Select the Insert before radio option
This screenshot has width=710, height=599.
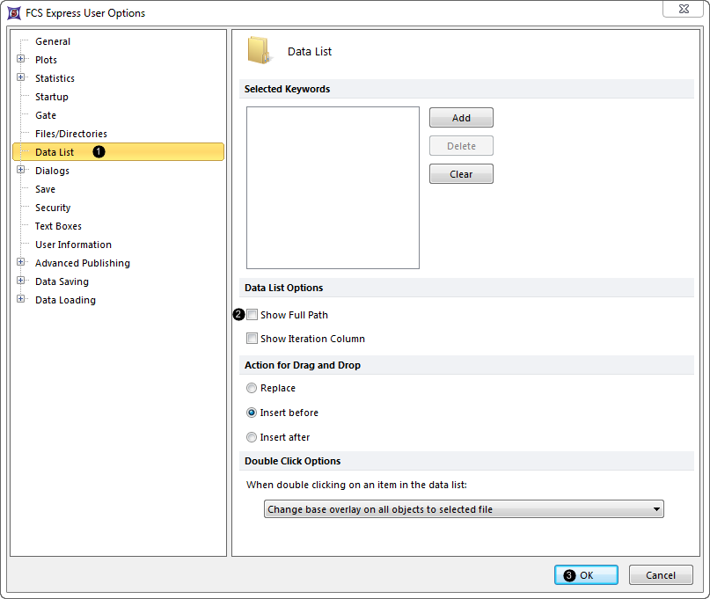[x=253, y=413]
